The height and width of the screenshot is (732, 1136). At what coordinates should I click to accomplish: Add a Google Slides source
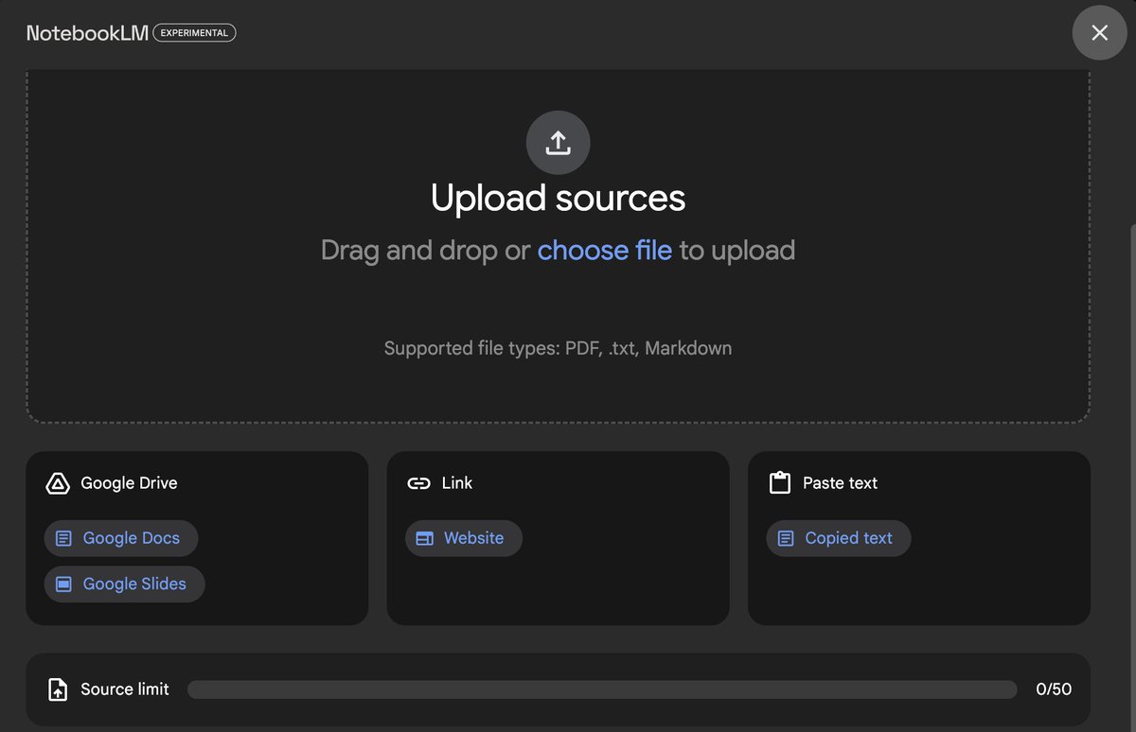125,584
